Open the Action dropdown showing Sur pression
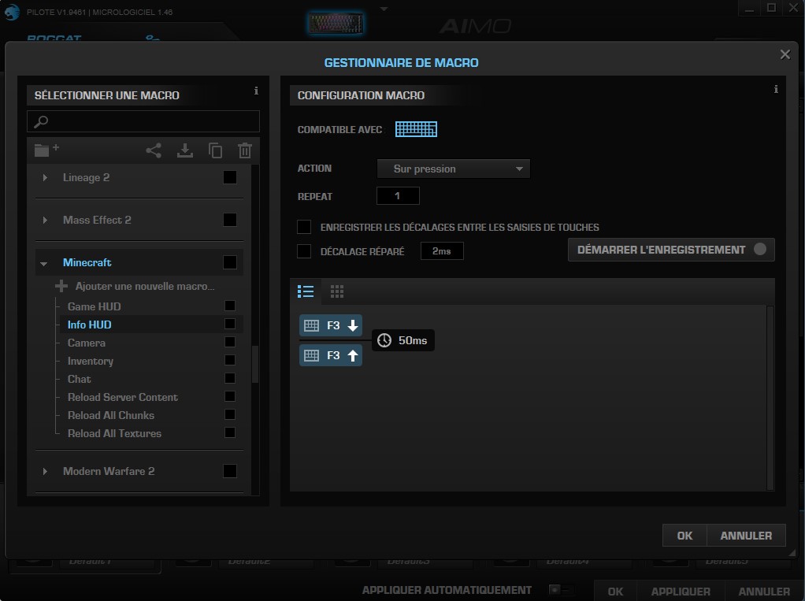Viewport: 805px width, 601px height. pos(453,168)
